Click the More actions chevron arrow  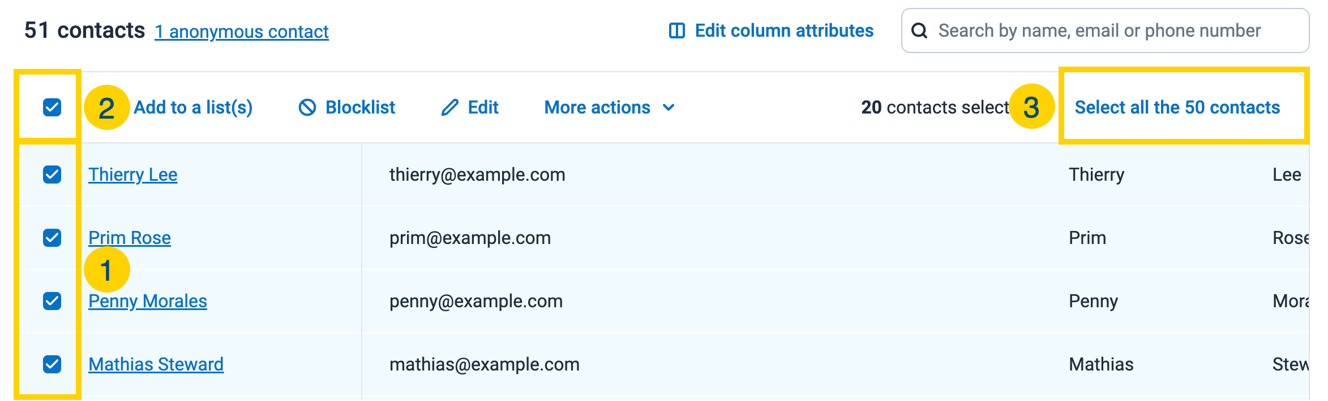pos(669,107)
